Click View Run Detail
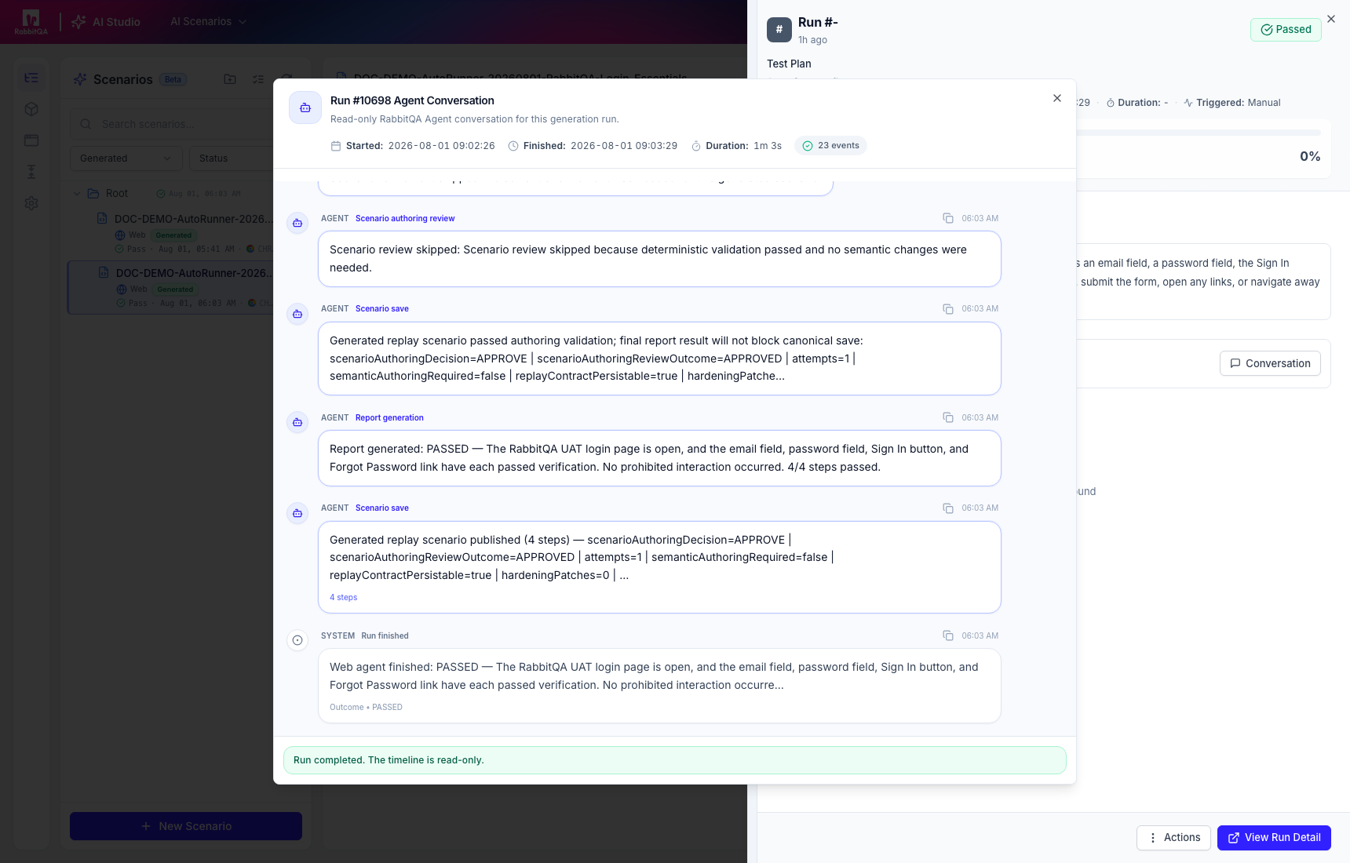This screenshot has height=863, width=1350. click(1274, 838)
